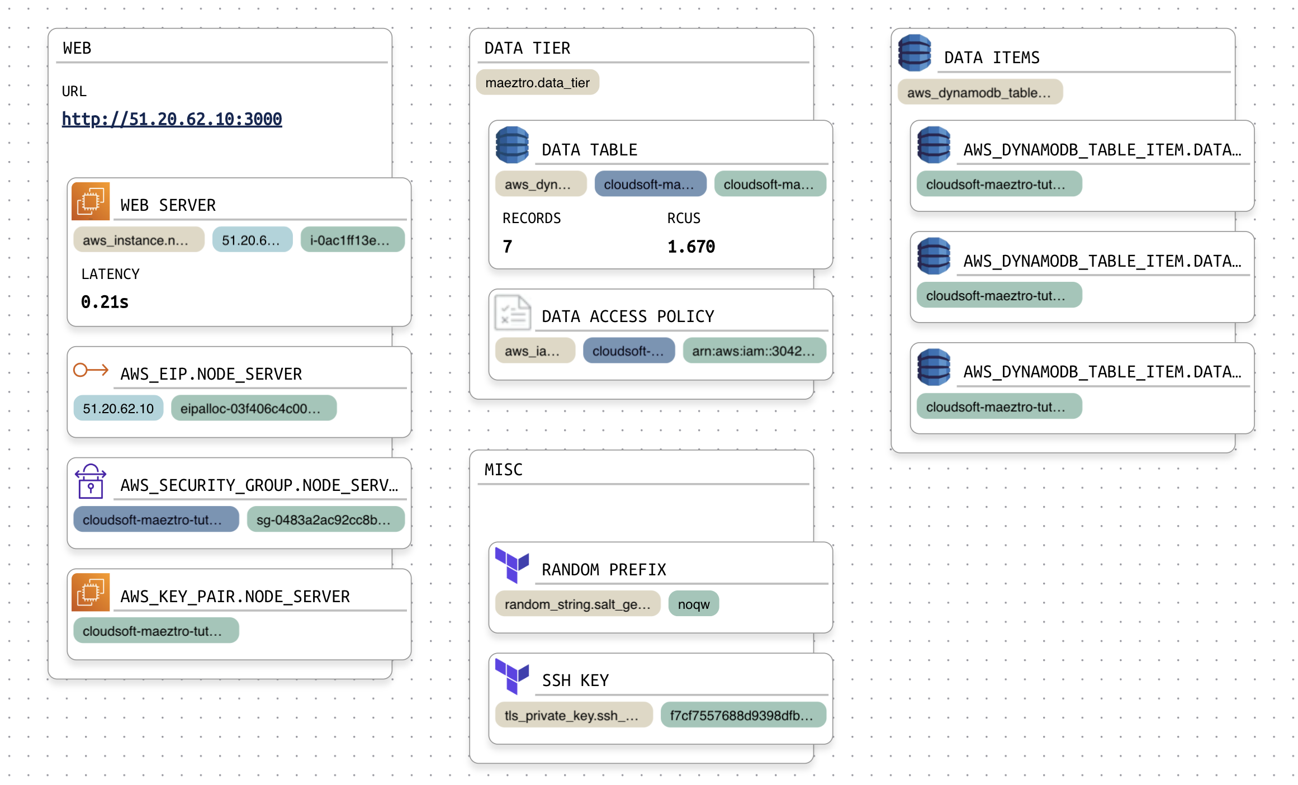Open the http://51.20.62.10:3000 URL link
Image resolution: width=1298 pixels, height=785 pixels.
coord(172,119)
